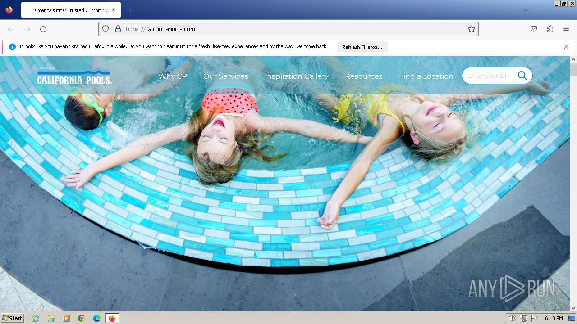Click the page scrollbar up arrow

(x=573, y=60)
